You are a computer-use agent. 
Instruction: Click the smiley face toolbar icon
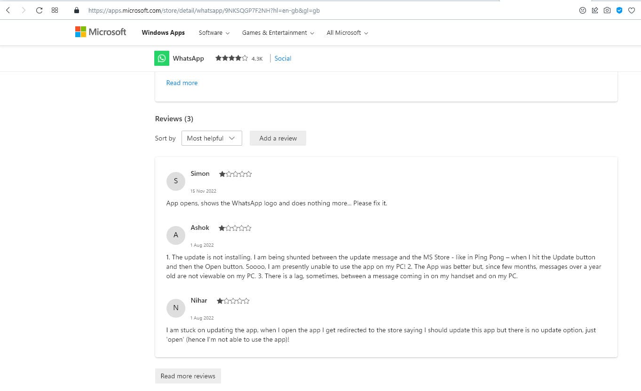[583, 10]
